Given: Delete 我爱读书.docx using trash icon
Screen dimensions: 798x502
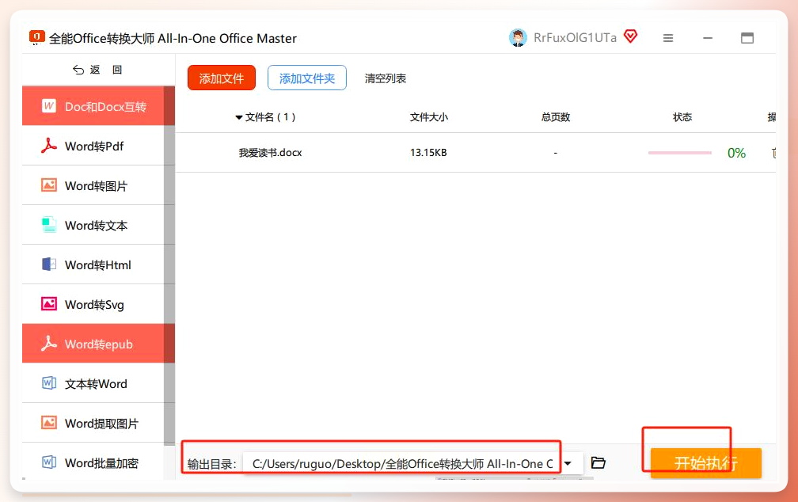Looking at the screenshot, I should click(x=773, y=153).
